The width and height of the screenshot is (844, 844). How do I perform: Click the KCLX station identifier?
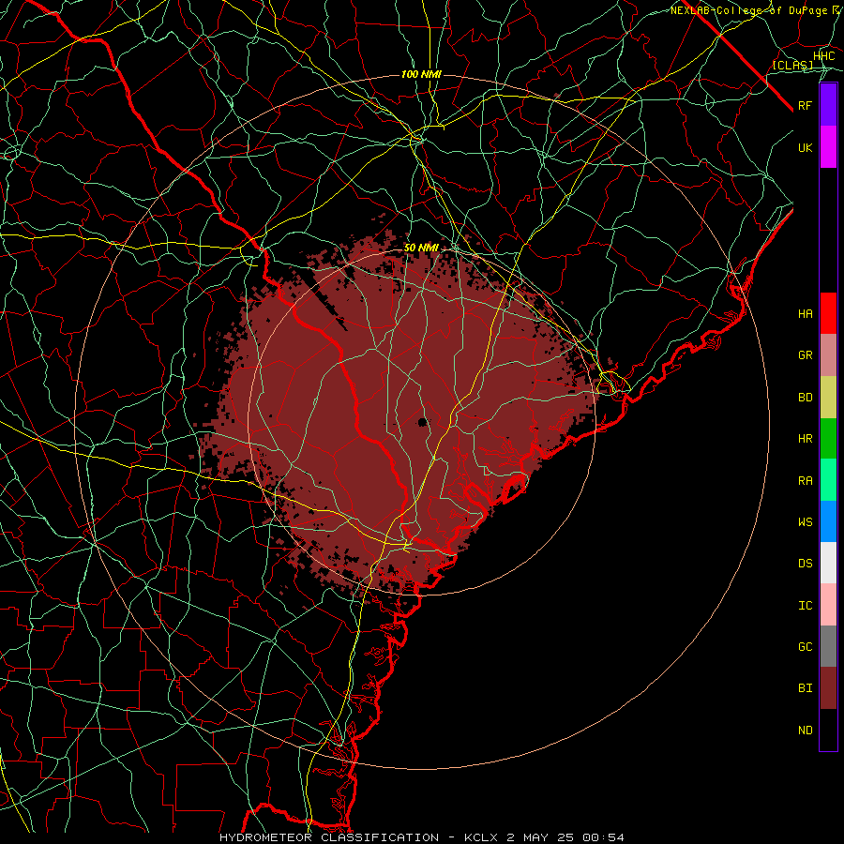pos(481,837)
